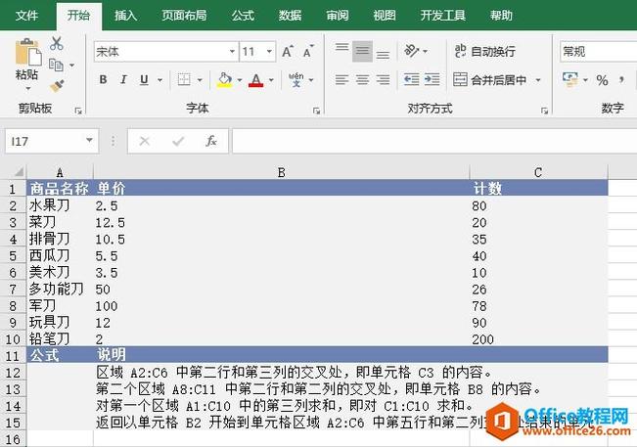Apply cell borders icon

(x=184, y=79)
